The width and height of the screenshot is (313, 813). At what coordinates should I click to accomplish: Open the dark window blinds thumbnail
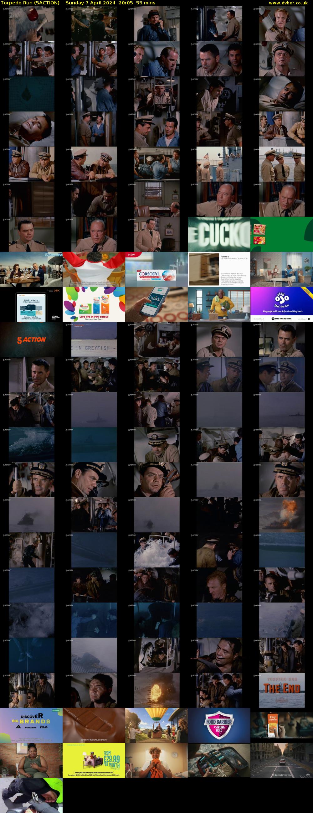pos(31,199)
